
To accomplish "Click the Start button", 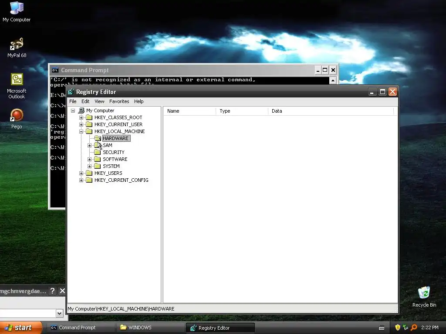I will (x=21, y=327).
